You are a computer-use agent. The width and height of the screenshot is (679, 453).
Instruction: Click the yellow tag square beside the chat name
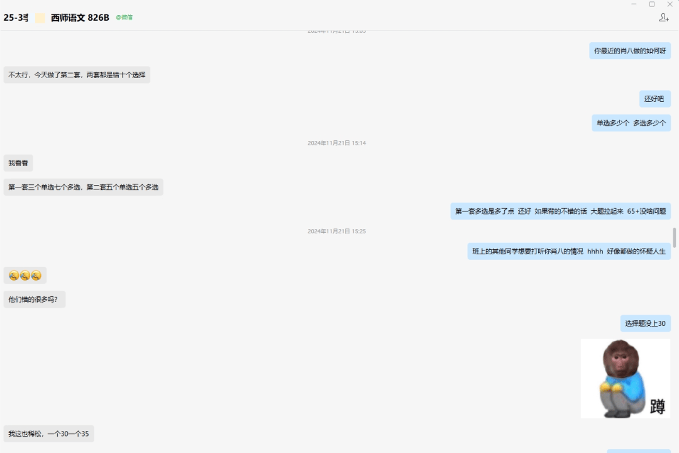click(40, 18)
